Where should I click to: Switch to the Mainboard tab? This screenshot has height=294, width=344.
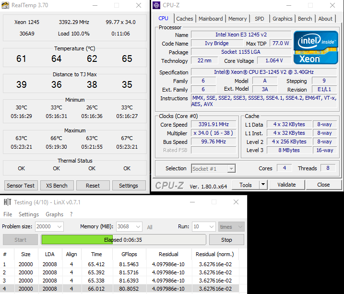point(211,19)
